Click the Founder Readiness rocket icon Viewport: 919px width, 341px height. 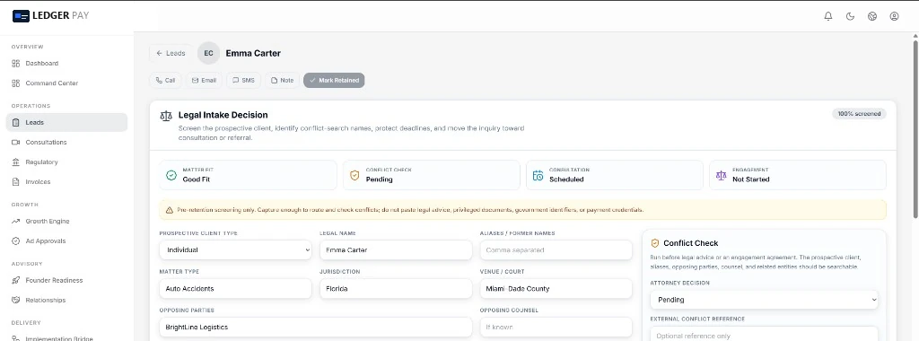(16, 280)
